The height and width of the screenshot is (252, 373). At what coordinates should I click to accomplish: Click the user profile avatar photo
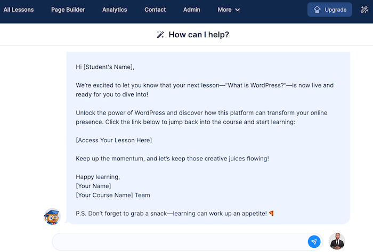coord(337,241)
